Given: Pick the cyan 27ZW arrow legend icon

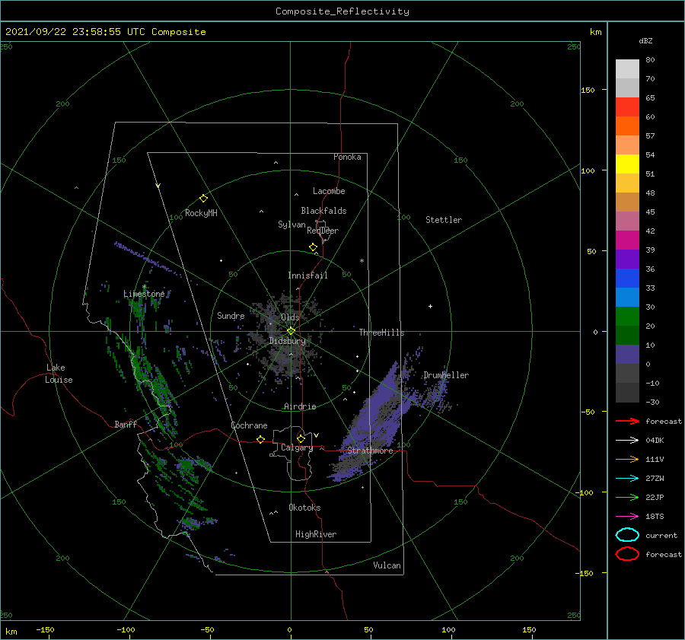Looking at the screenshot, I should pyautogui.click(x=627, y=479).
